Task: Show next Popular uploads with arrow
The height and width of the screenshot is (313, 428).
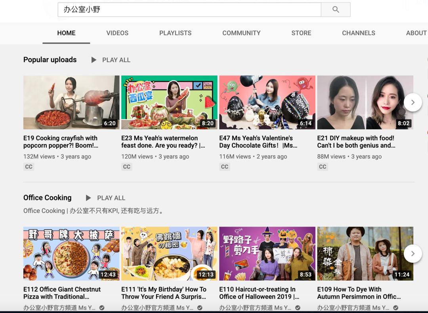Action: pyautogui.click(x=413, y=102)
